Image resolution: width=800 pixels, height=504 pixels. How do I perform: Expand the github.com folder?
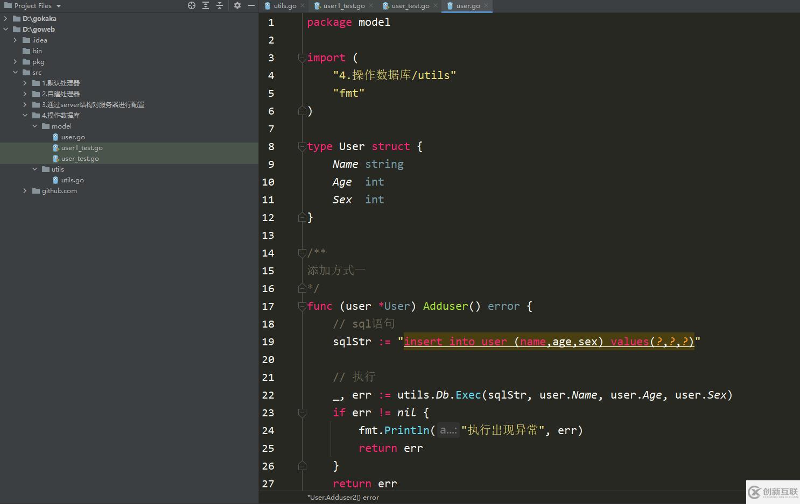(x=25, y=191)
